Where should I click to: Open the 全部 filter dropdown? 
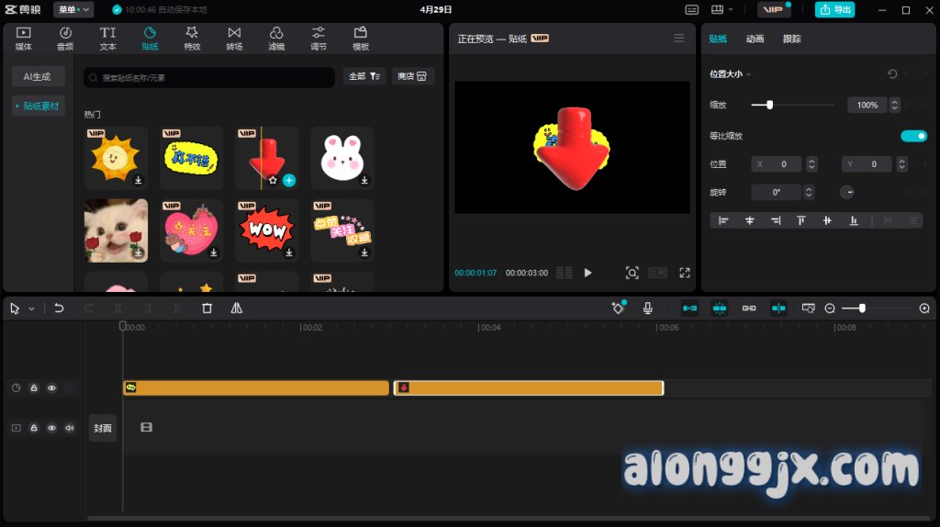pyautogui.click(x=364, y=77)
